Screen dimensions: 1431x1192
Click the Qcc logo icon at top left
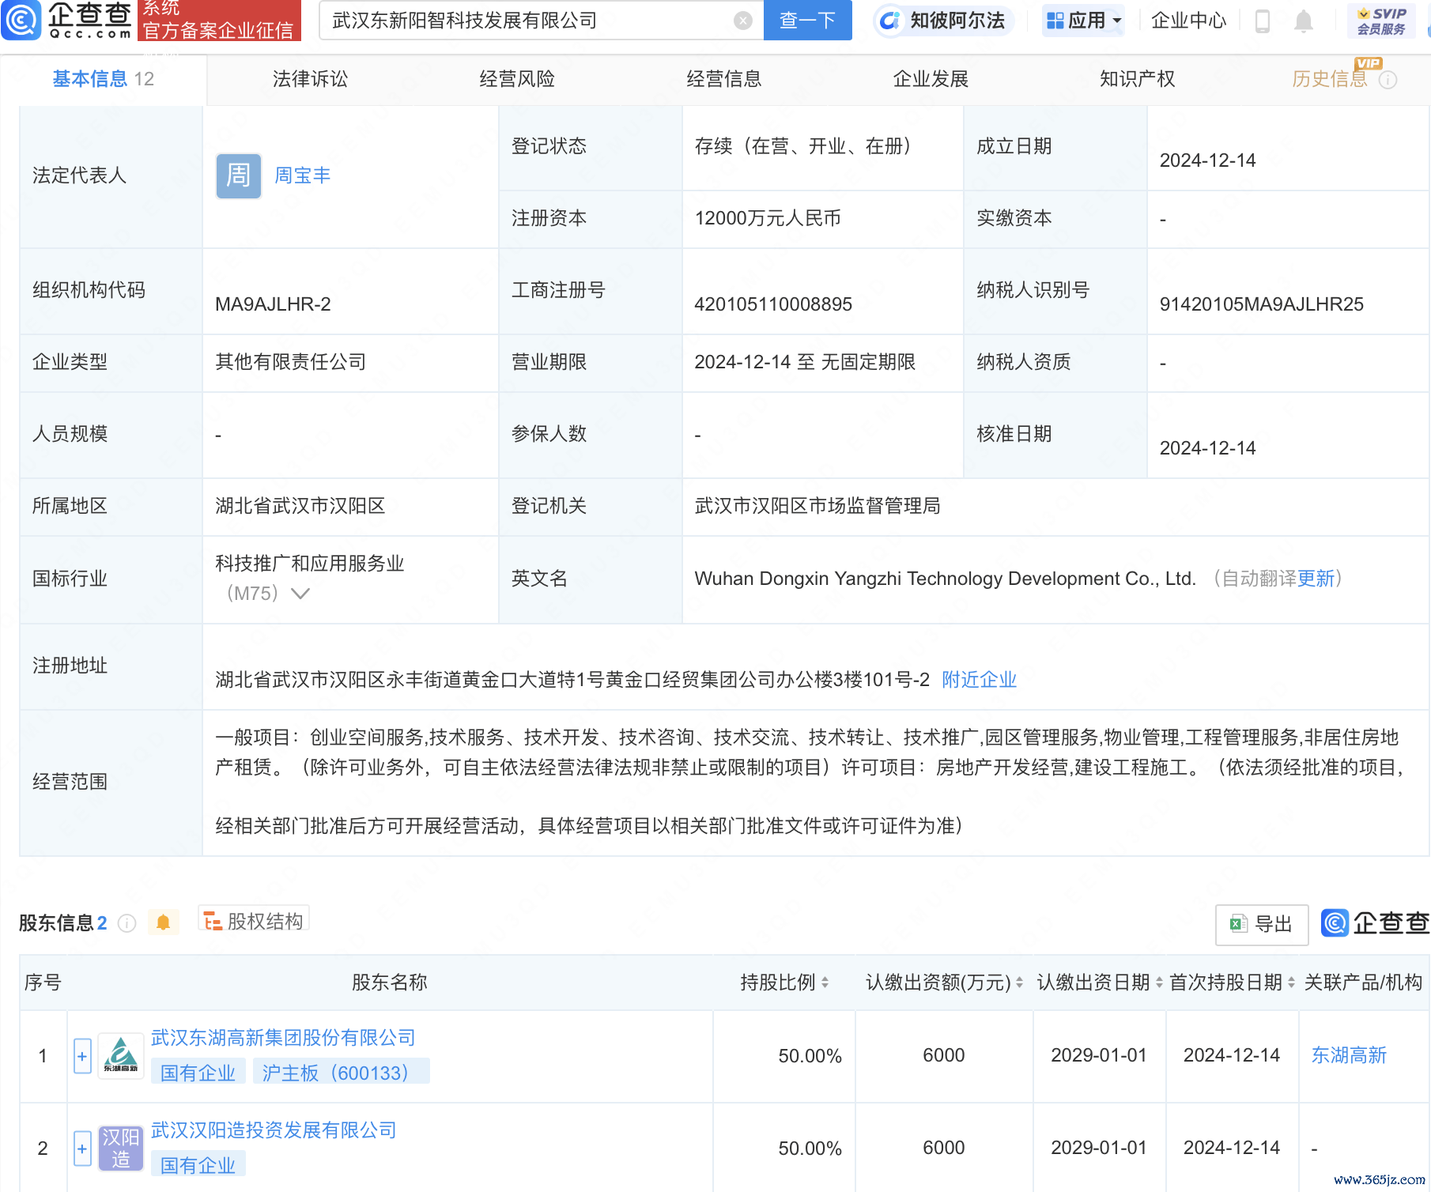(x=21, y=21)
